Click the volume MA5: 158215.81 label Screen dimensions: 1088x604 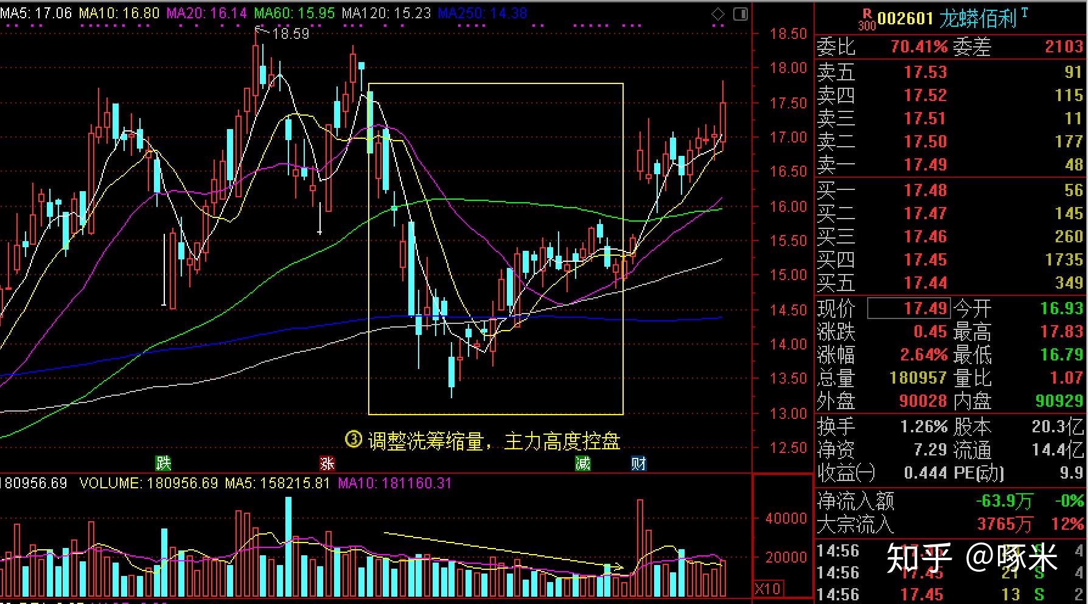click(x=277, y=483)
